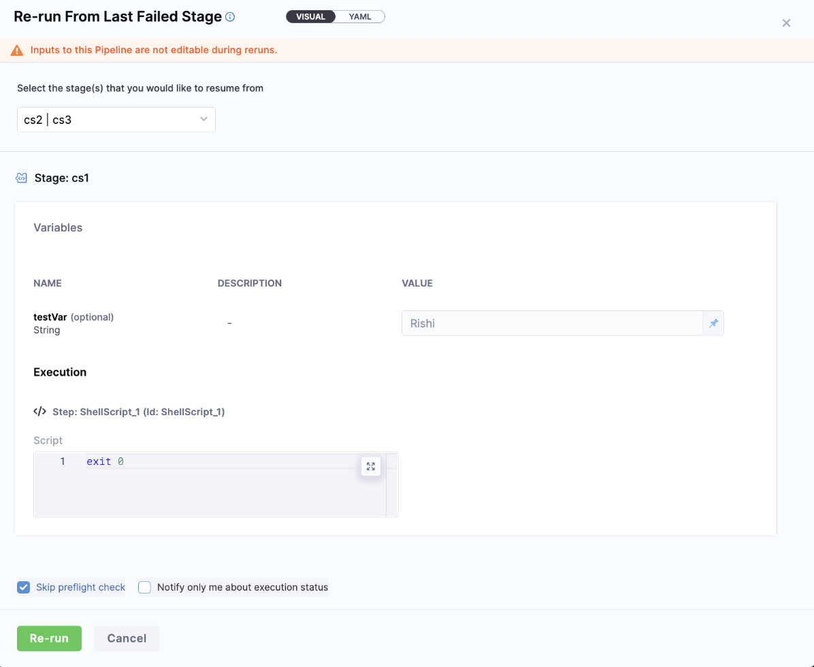
Task: Expand the script editor to fullscreen
Action: point(370,466)
